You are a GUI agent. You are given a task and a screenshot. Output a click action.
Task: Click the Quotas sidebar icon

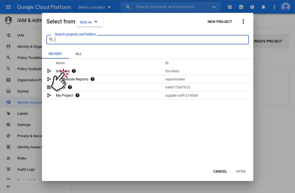[8, 91]
